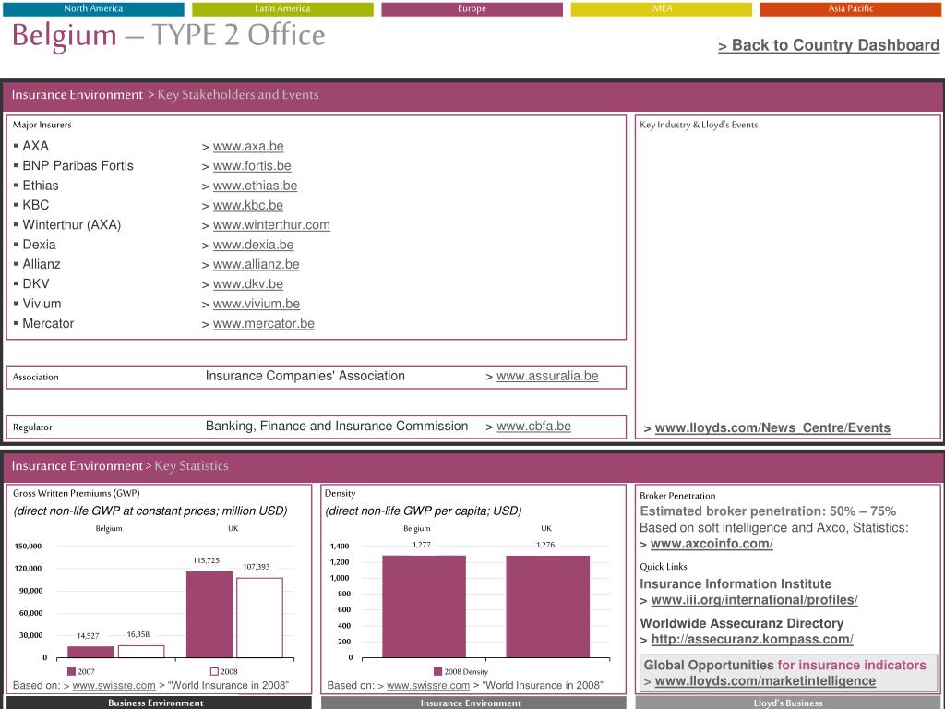
Task: Click the Belgium density bar labeled 1,277
Action: point(424,607)
